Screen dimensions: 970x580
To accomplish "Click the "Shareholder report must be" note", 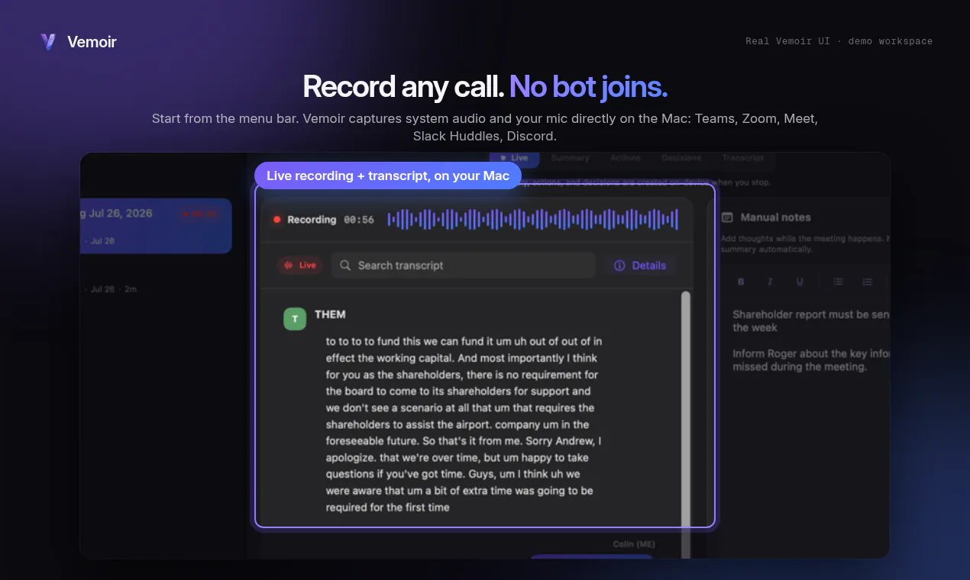I will pos(811,321).
